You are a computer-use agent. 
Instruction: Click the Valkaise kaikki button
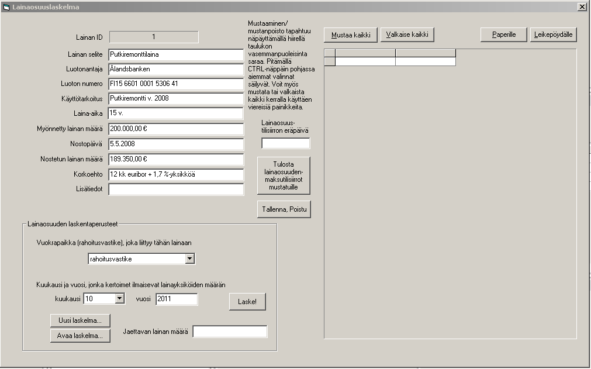pos(407,35)
